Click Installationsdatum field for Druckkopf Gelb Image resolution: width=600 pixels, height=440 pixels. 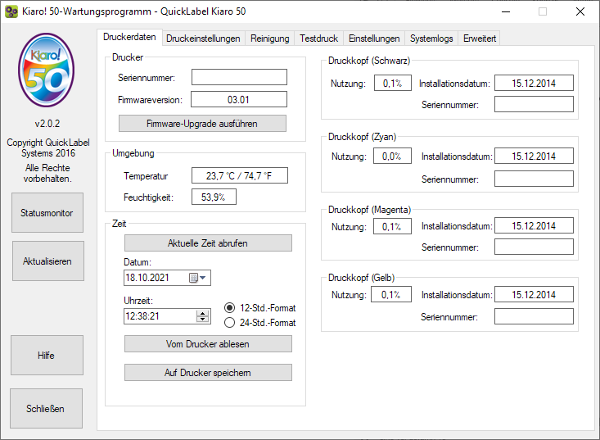click(534, 294)
